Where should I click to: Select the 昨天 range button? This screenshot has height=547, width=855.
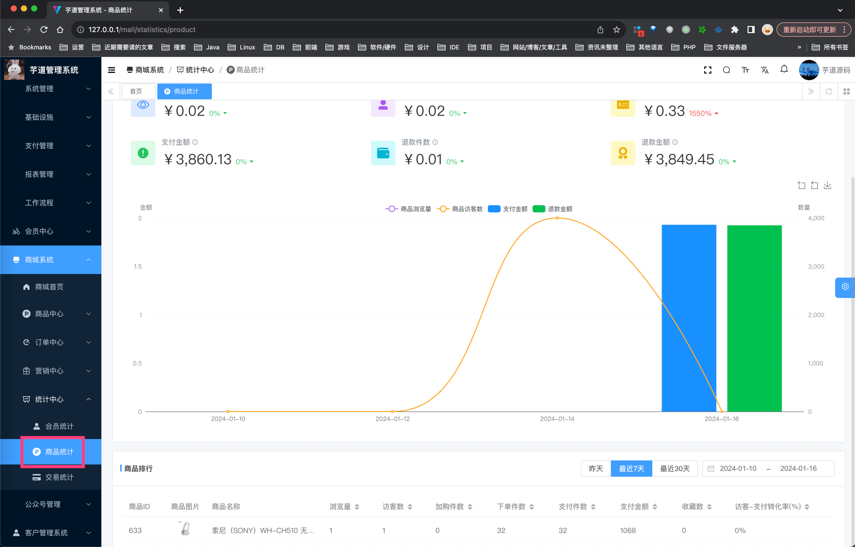pos(596,469)
